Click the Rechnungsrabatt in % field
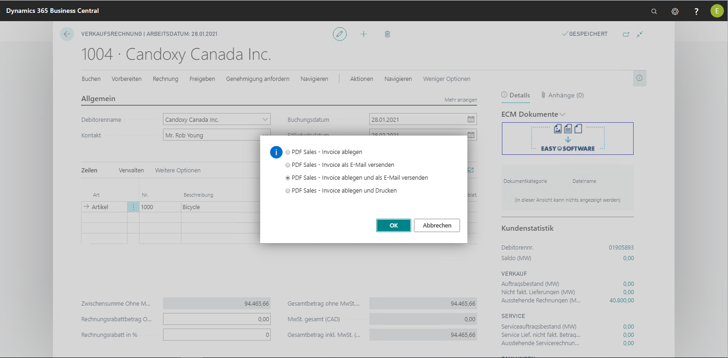The image size is (728, 358). 216,335
